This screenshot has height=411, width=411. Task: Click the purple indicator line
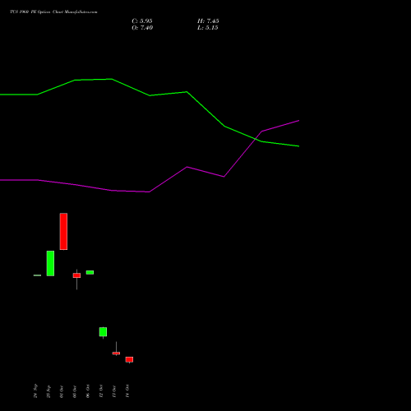(x=149, y=192)
